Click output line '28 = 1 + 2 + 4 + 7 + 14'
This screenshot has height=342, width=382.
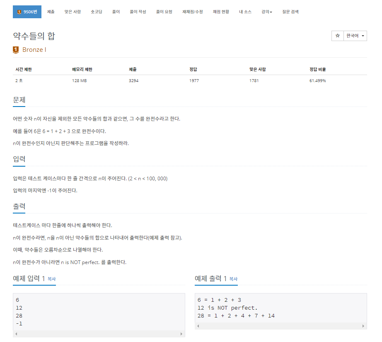point(236,315)
